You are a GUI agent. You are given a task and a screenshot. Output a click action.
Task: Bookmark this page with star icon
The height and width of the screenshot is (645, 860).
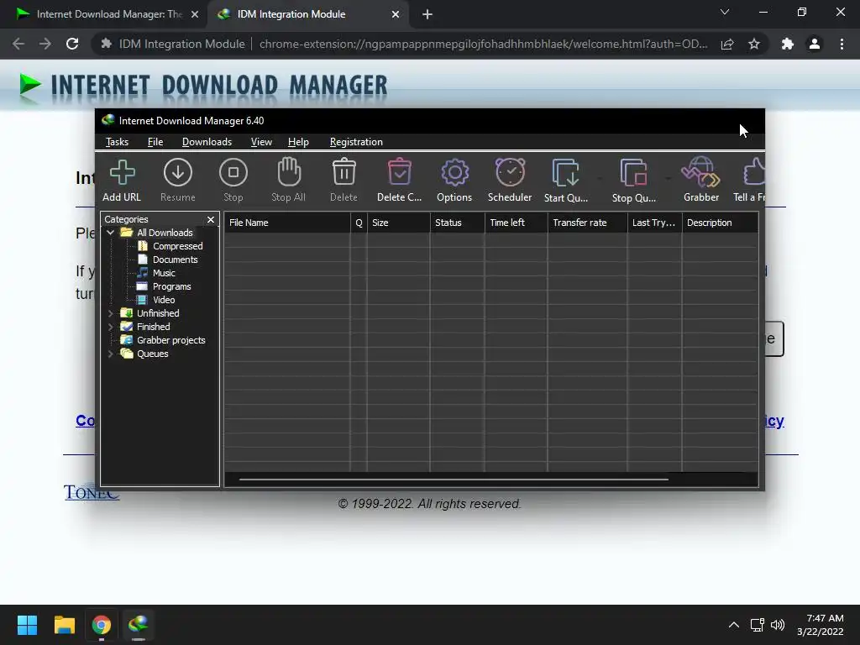754,44
